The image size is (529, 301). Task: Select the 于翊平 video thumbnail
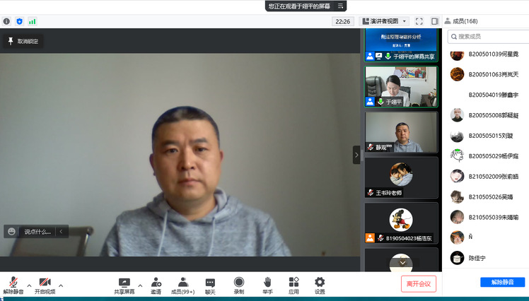(x=401, y=86)
